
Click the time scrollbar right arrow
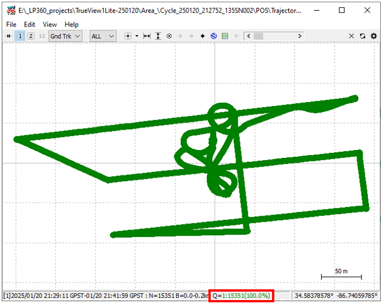pos(300,36)
